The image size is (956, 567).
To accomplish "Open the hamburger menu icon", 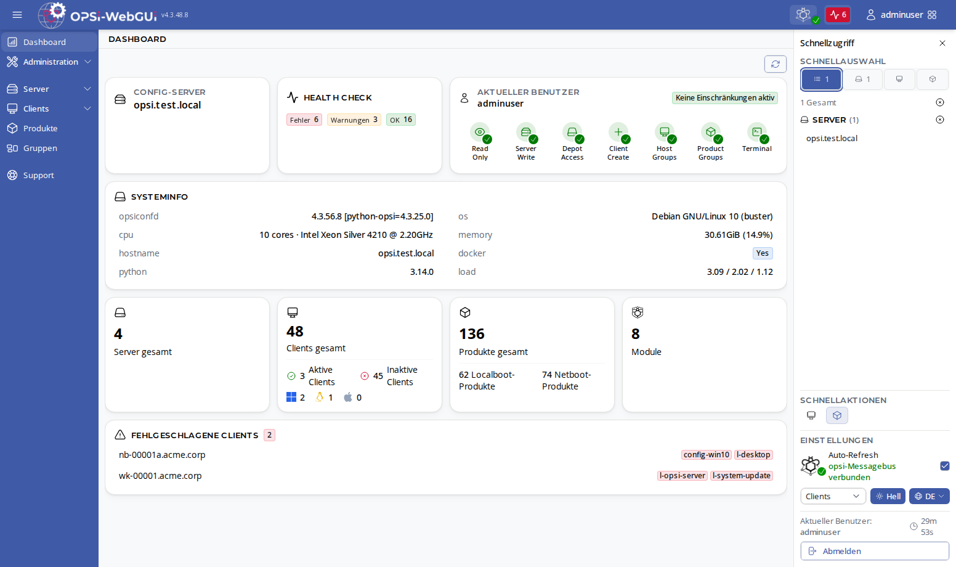I will tap(17, 15).
